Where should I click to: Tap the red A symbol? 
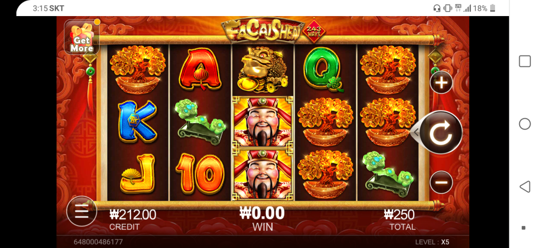coord(200,69)
